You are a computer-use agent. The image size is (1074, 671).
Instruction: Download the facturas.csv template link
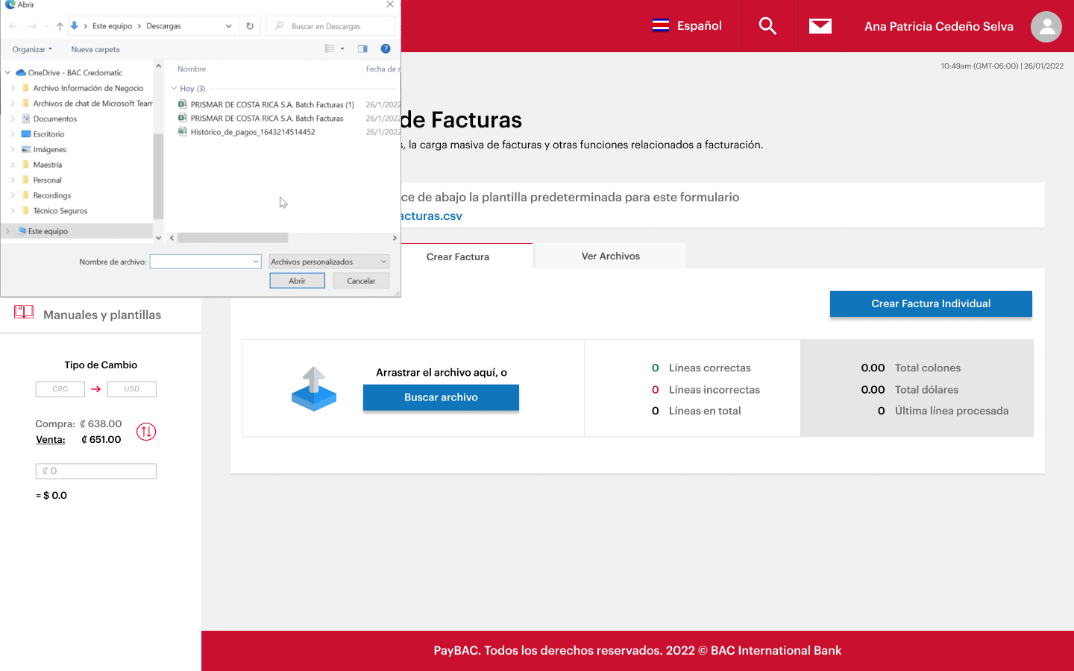pyautogui.click(x=430, y=215)
